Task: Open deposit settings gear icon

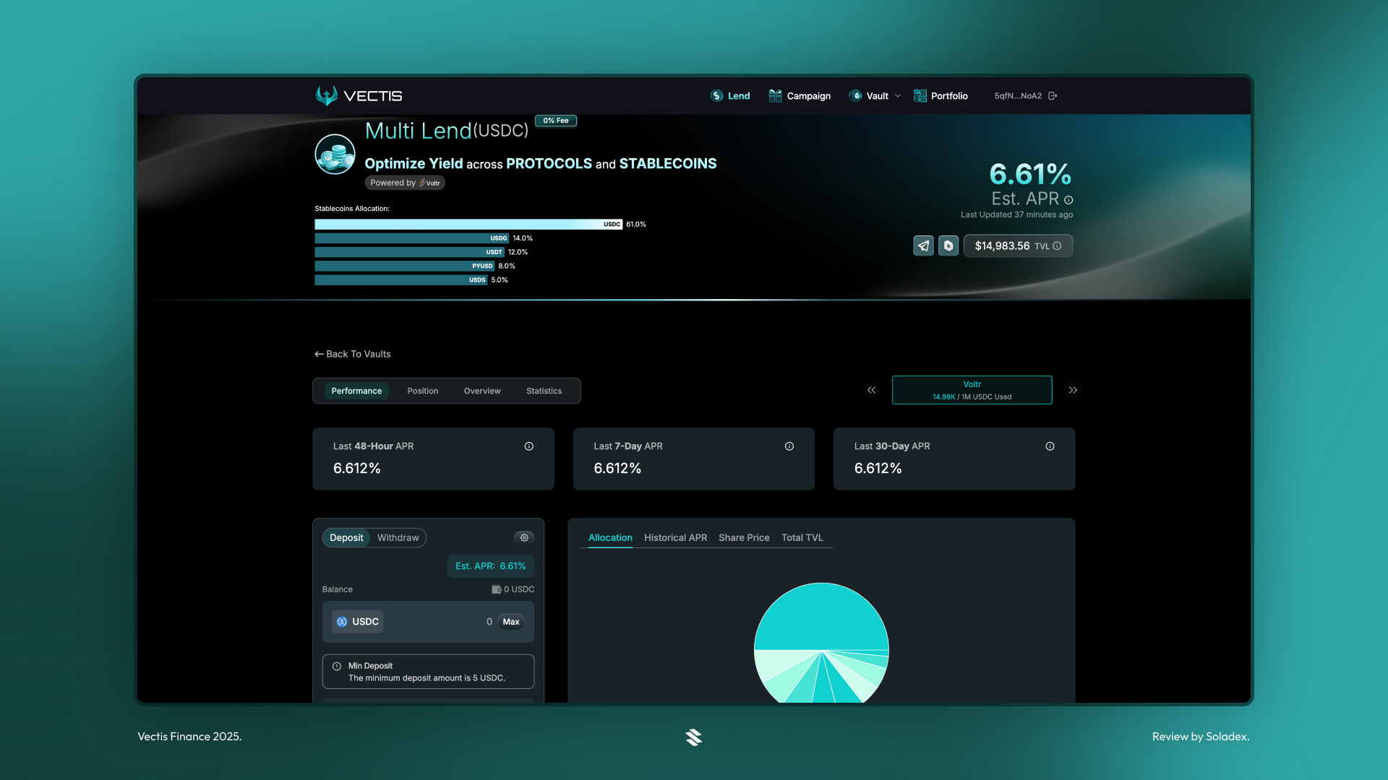Action: click(x=524, y=537)
